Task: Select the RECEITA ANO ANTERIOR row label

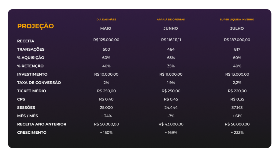Action: (42, 124)
